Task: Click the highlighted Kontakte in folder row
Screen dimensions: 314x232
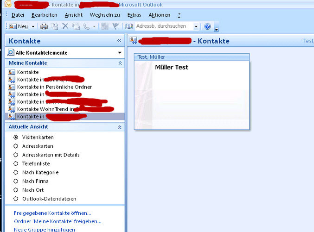Action: click(64, 116)
